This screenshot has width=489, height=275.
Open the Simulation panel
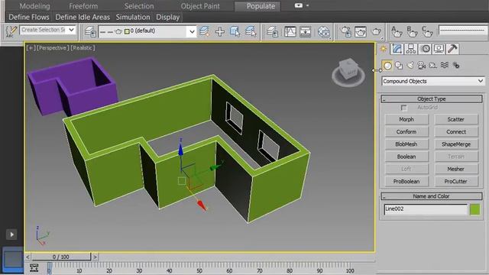click(x=133, y=17)
